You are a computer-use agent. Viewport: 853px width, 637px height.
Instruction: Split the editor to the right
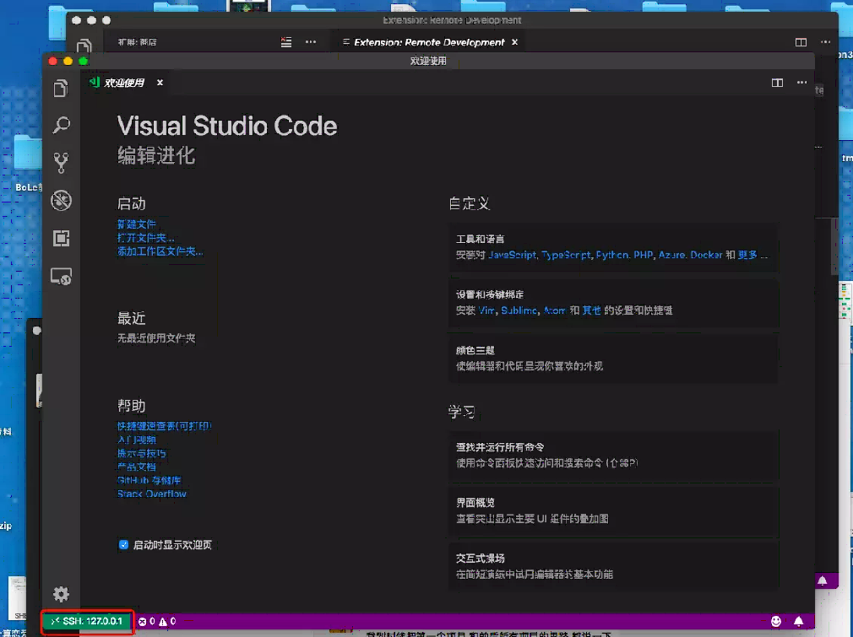pos(777,83)
